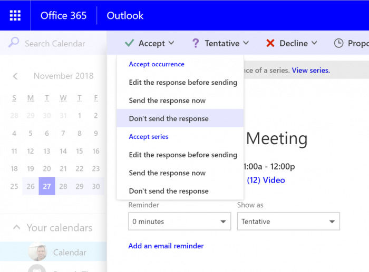Click the Office 365 title
Viewport: 369px width, 272px height.
64,15
